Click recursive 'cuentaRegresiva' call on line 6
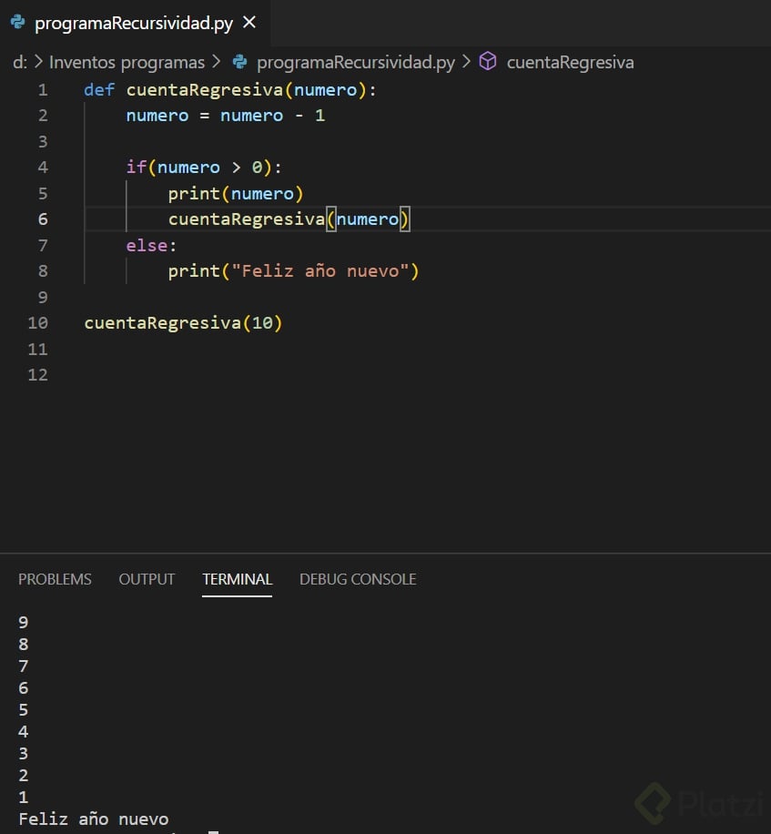The image size is (771, 834). click(x=246, y=219)
